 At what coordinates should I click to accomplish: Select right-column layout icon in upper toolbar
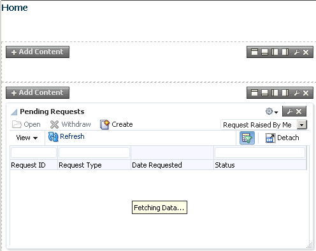pyautogui.click(x=285, y=52)
